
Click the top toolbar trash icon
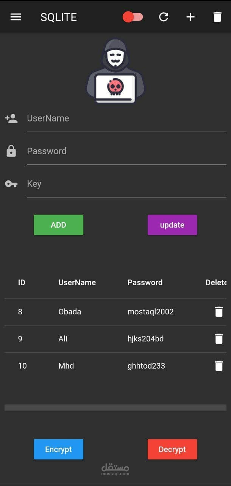(217, 17)
